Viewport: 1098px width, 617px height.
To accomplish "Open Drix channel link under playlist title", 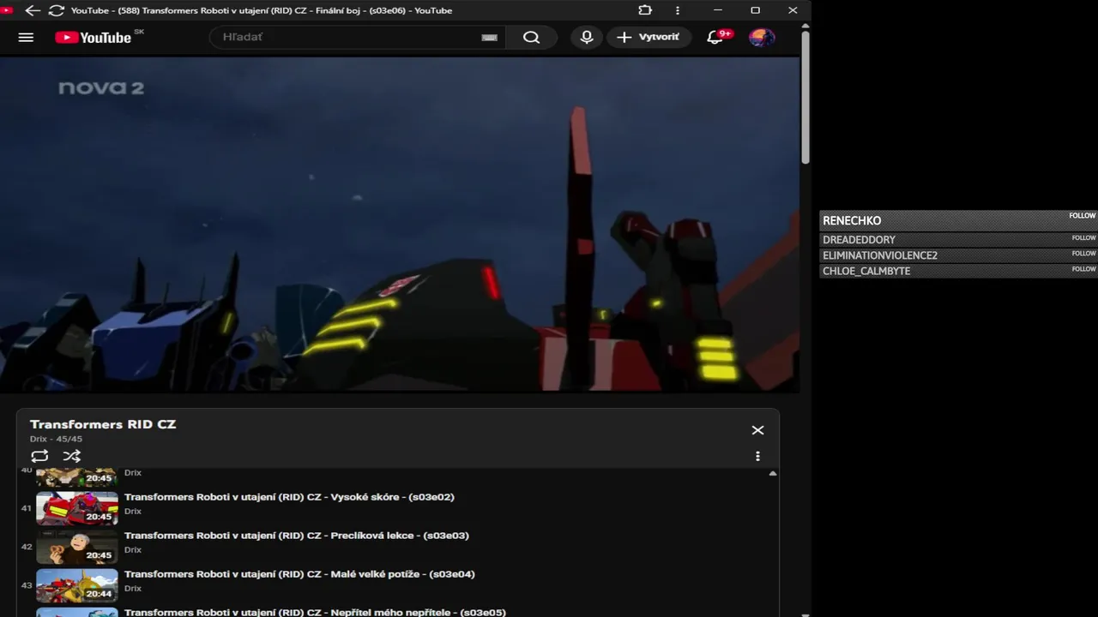I will tap(39, 439).
